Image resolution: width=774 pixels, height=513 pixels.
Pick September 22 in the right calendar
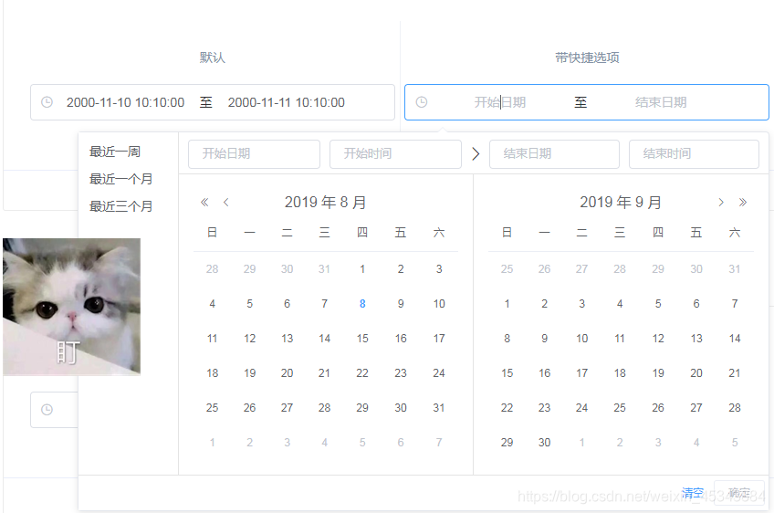(x=507, y=407)
